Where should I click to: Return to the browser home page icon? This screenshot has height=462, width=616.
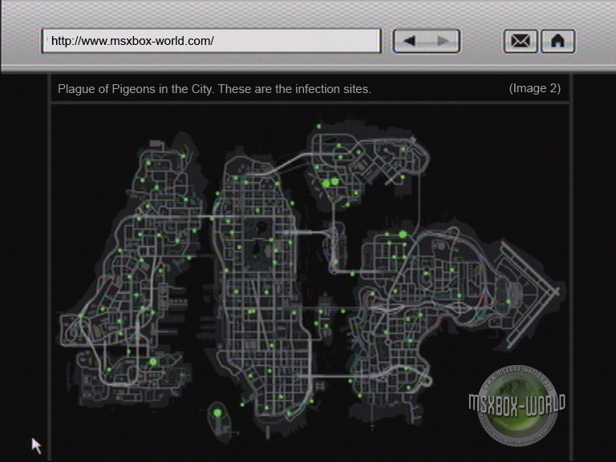(x=558, y=41)
